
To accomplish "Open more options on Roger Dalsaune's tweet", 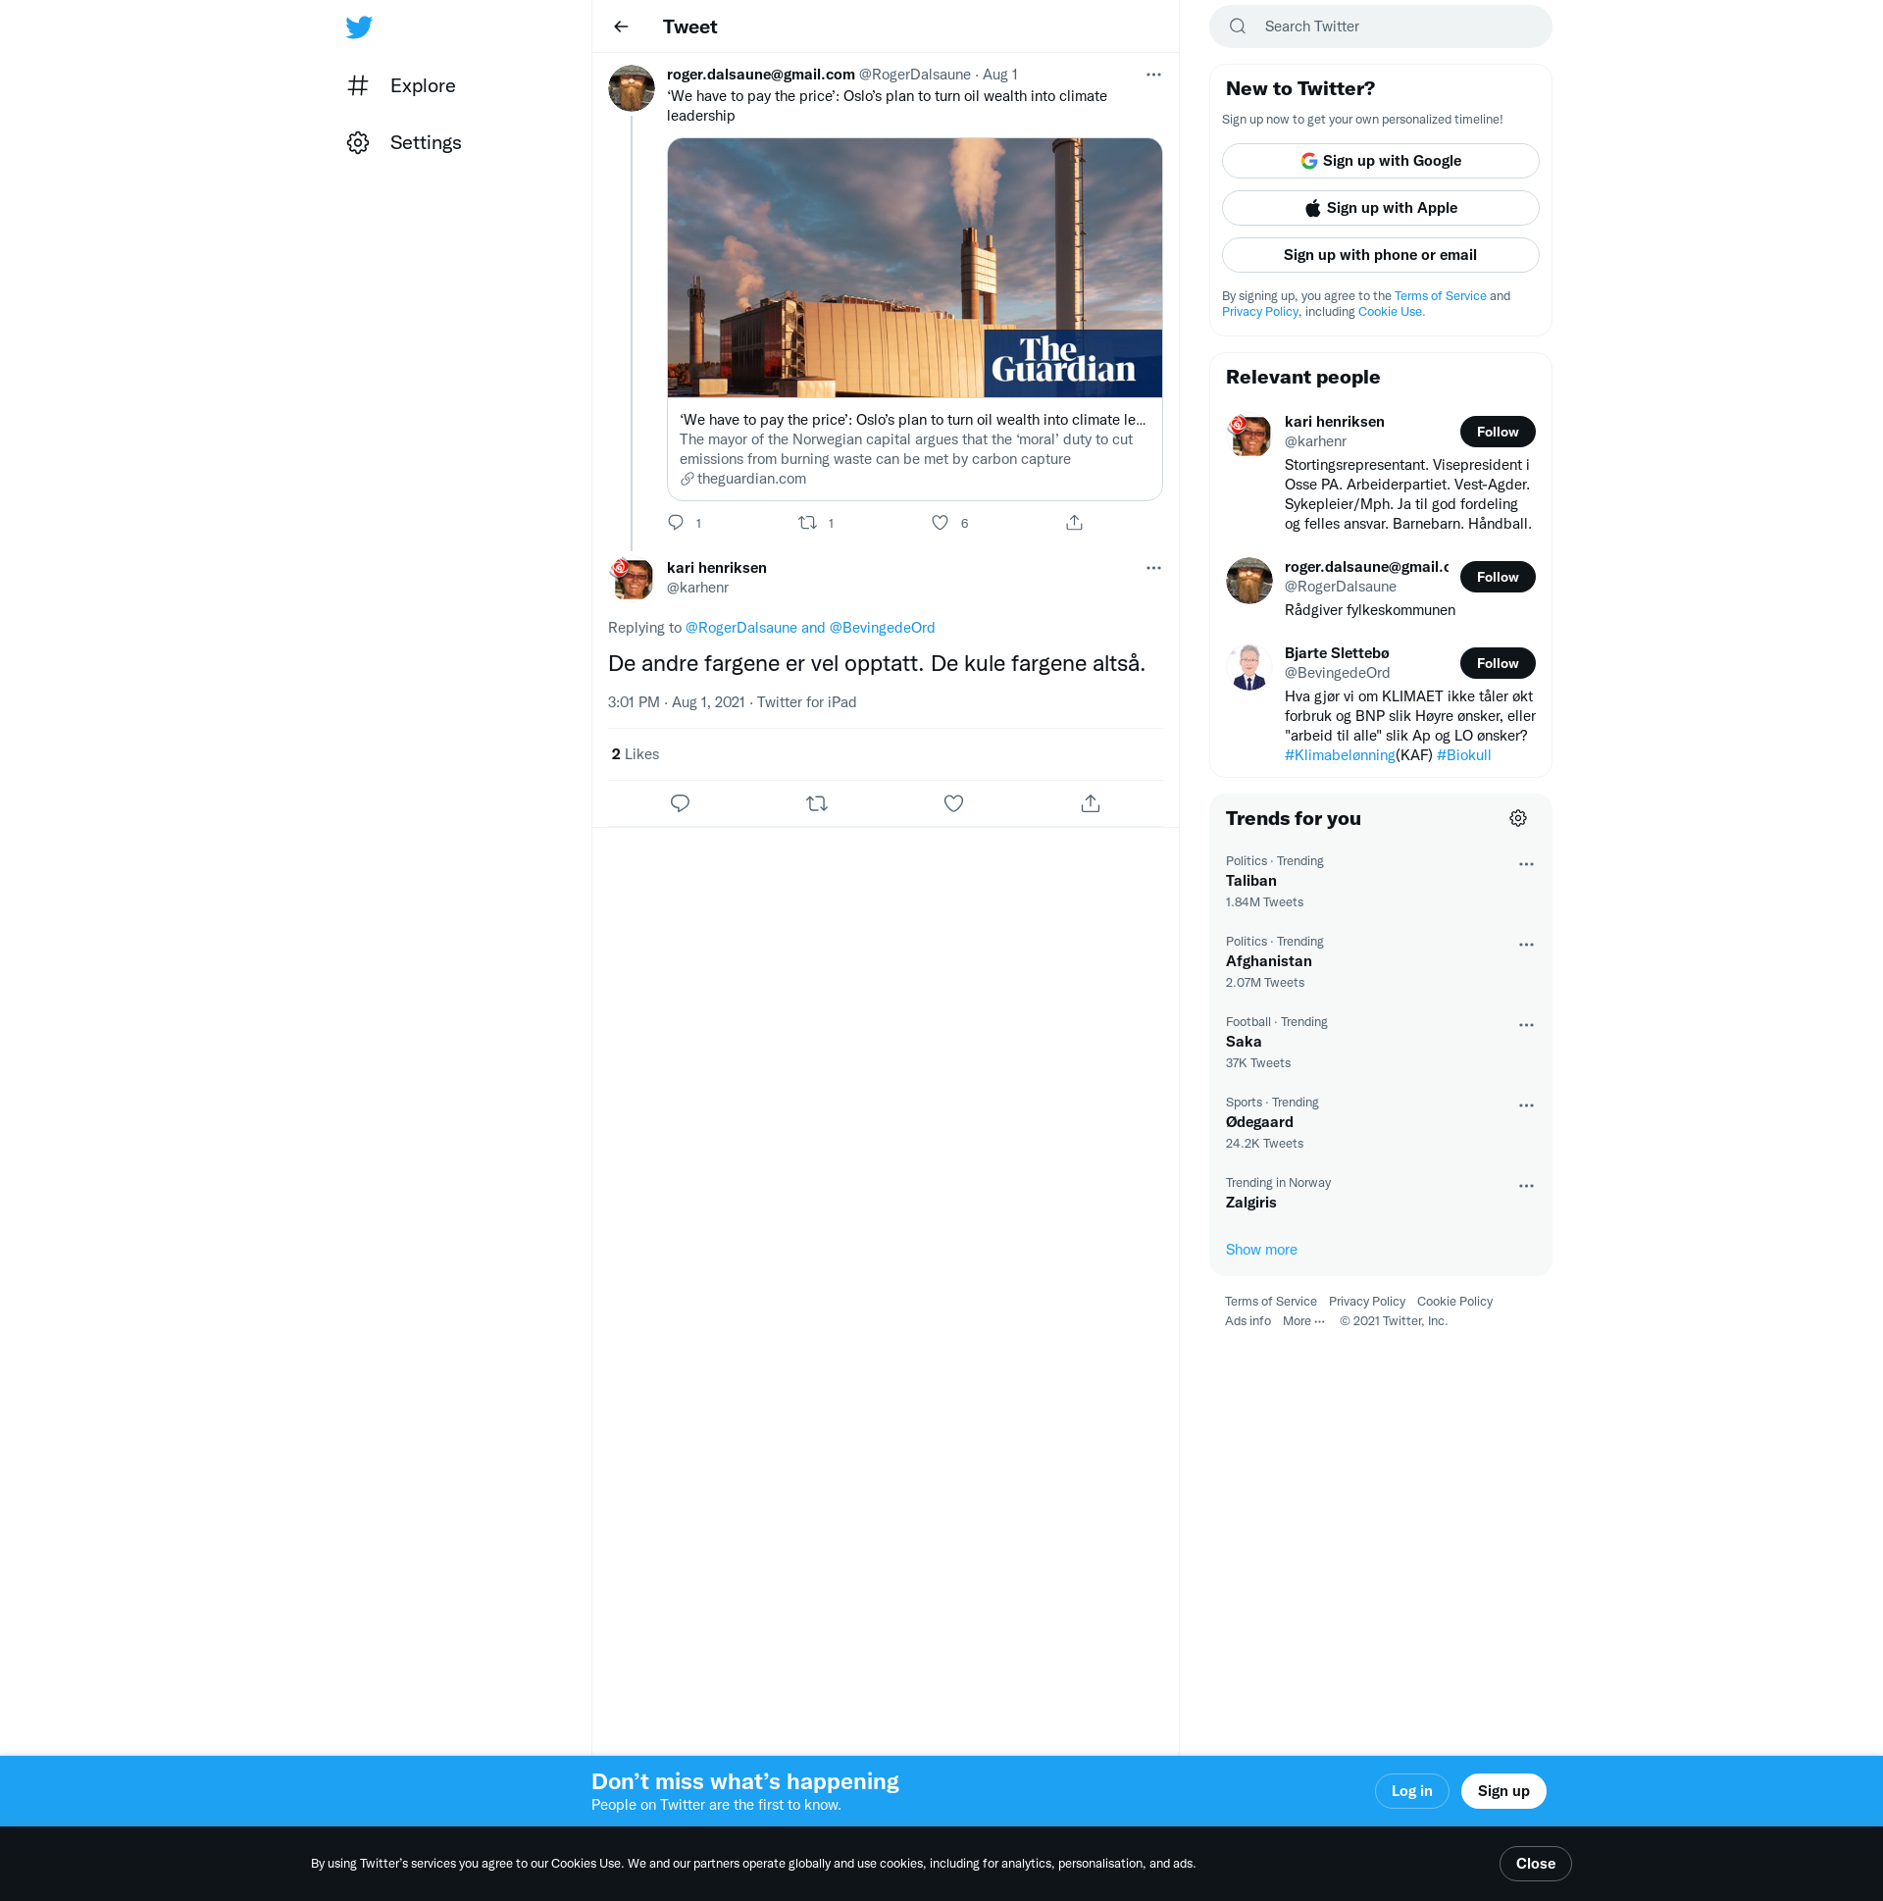I will click(1153, 75).
